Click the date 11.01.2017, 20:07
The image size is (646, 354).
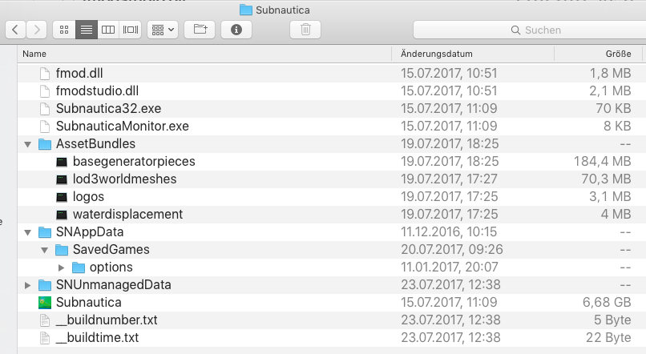(x=450, y=268)
